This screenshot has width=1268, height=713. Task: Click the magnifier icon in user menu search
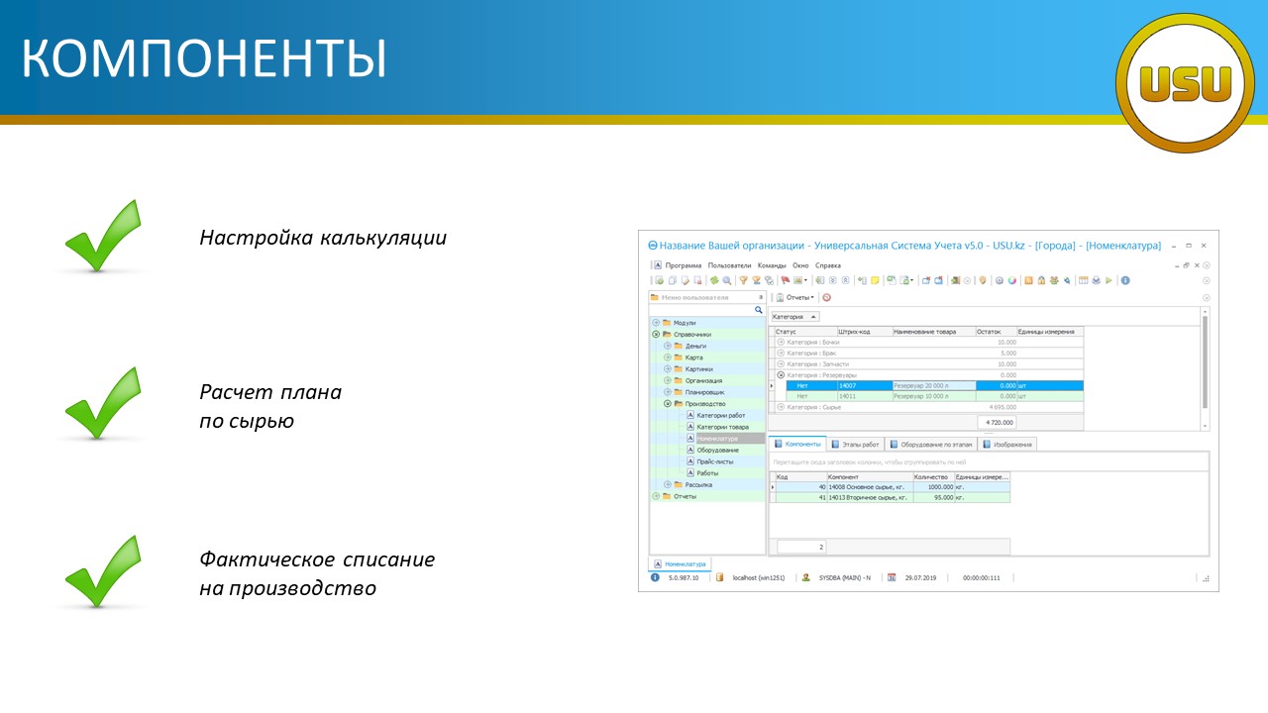[759, 310]
